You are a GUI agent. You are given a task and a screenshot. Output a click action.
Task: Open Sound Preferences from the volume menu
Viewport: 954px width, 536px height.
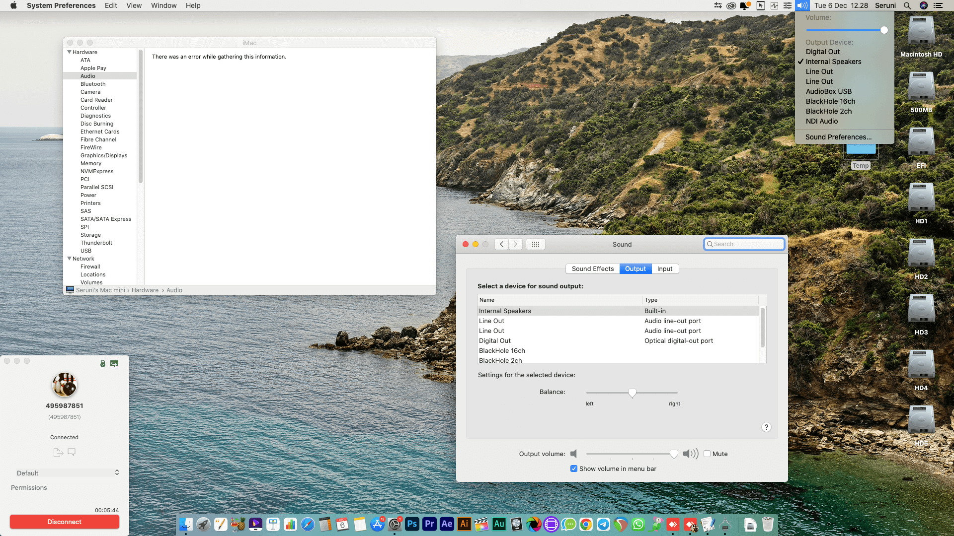838,137
